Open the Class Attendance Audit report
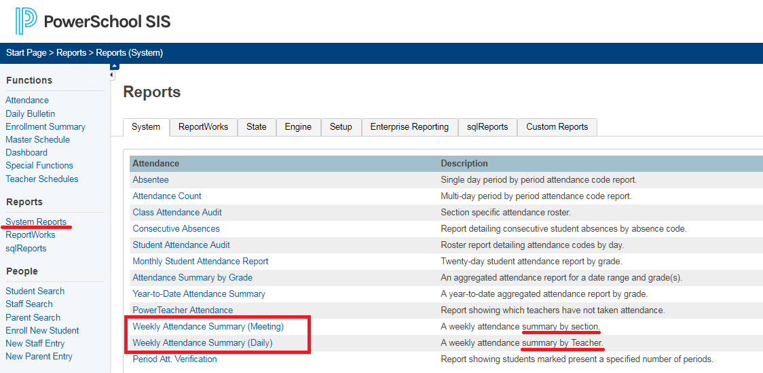The image size is (763, 373). [177, 212]
